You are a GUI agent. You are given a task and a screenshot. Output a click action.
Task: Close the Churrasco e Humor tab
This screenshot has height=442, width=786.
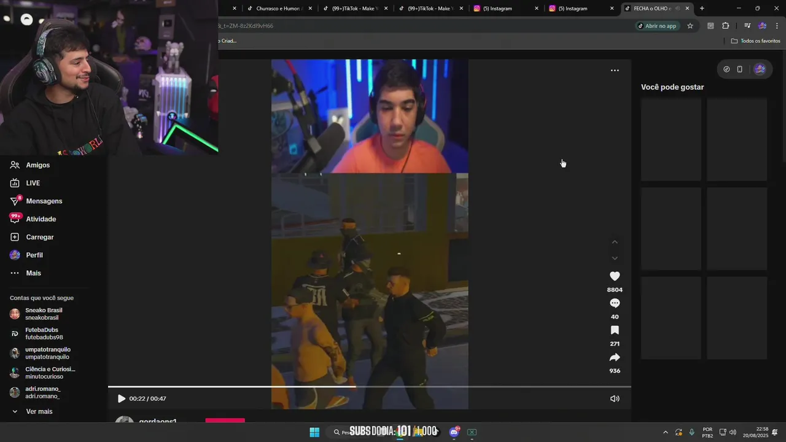tap(310, 9)
